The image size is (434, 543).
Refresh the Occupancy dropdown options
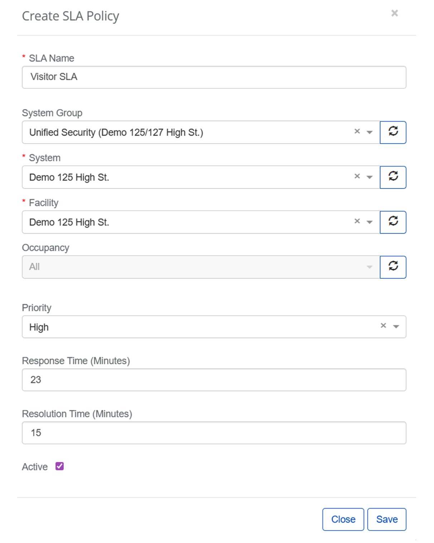point(393,267)
